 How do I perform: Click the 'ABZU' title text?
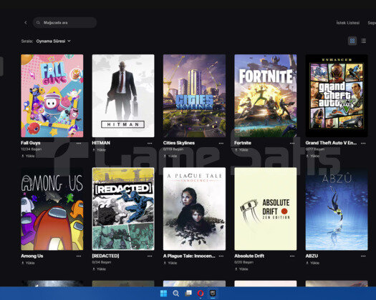pyautogui.click(x=312, y=256)
